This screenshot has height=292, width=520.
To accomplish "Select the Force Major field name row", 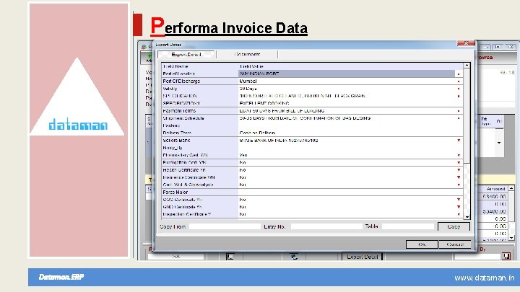I will click(199, 192).
